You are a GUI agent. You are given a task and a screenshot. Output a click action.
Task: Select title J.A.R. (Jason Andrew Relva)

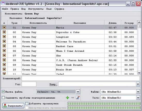(77, 60)
